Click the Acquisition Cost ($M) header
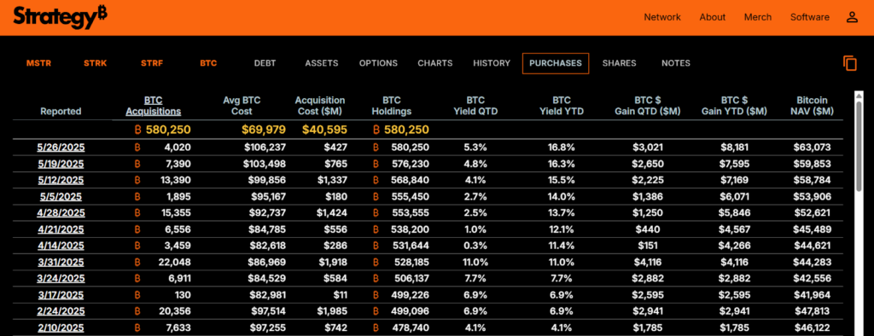Image resolution: width=874 pixels, height=336 pixels. point(320,106)
